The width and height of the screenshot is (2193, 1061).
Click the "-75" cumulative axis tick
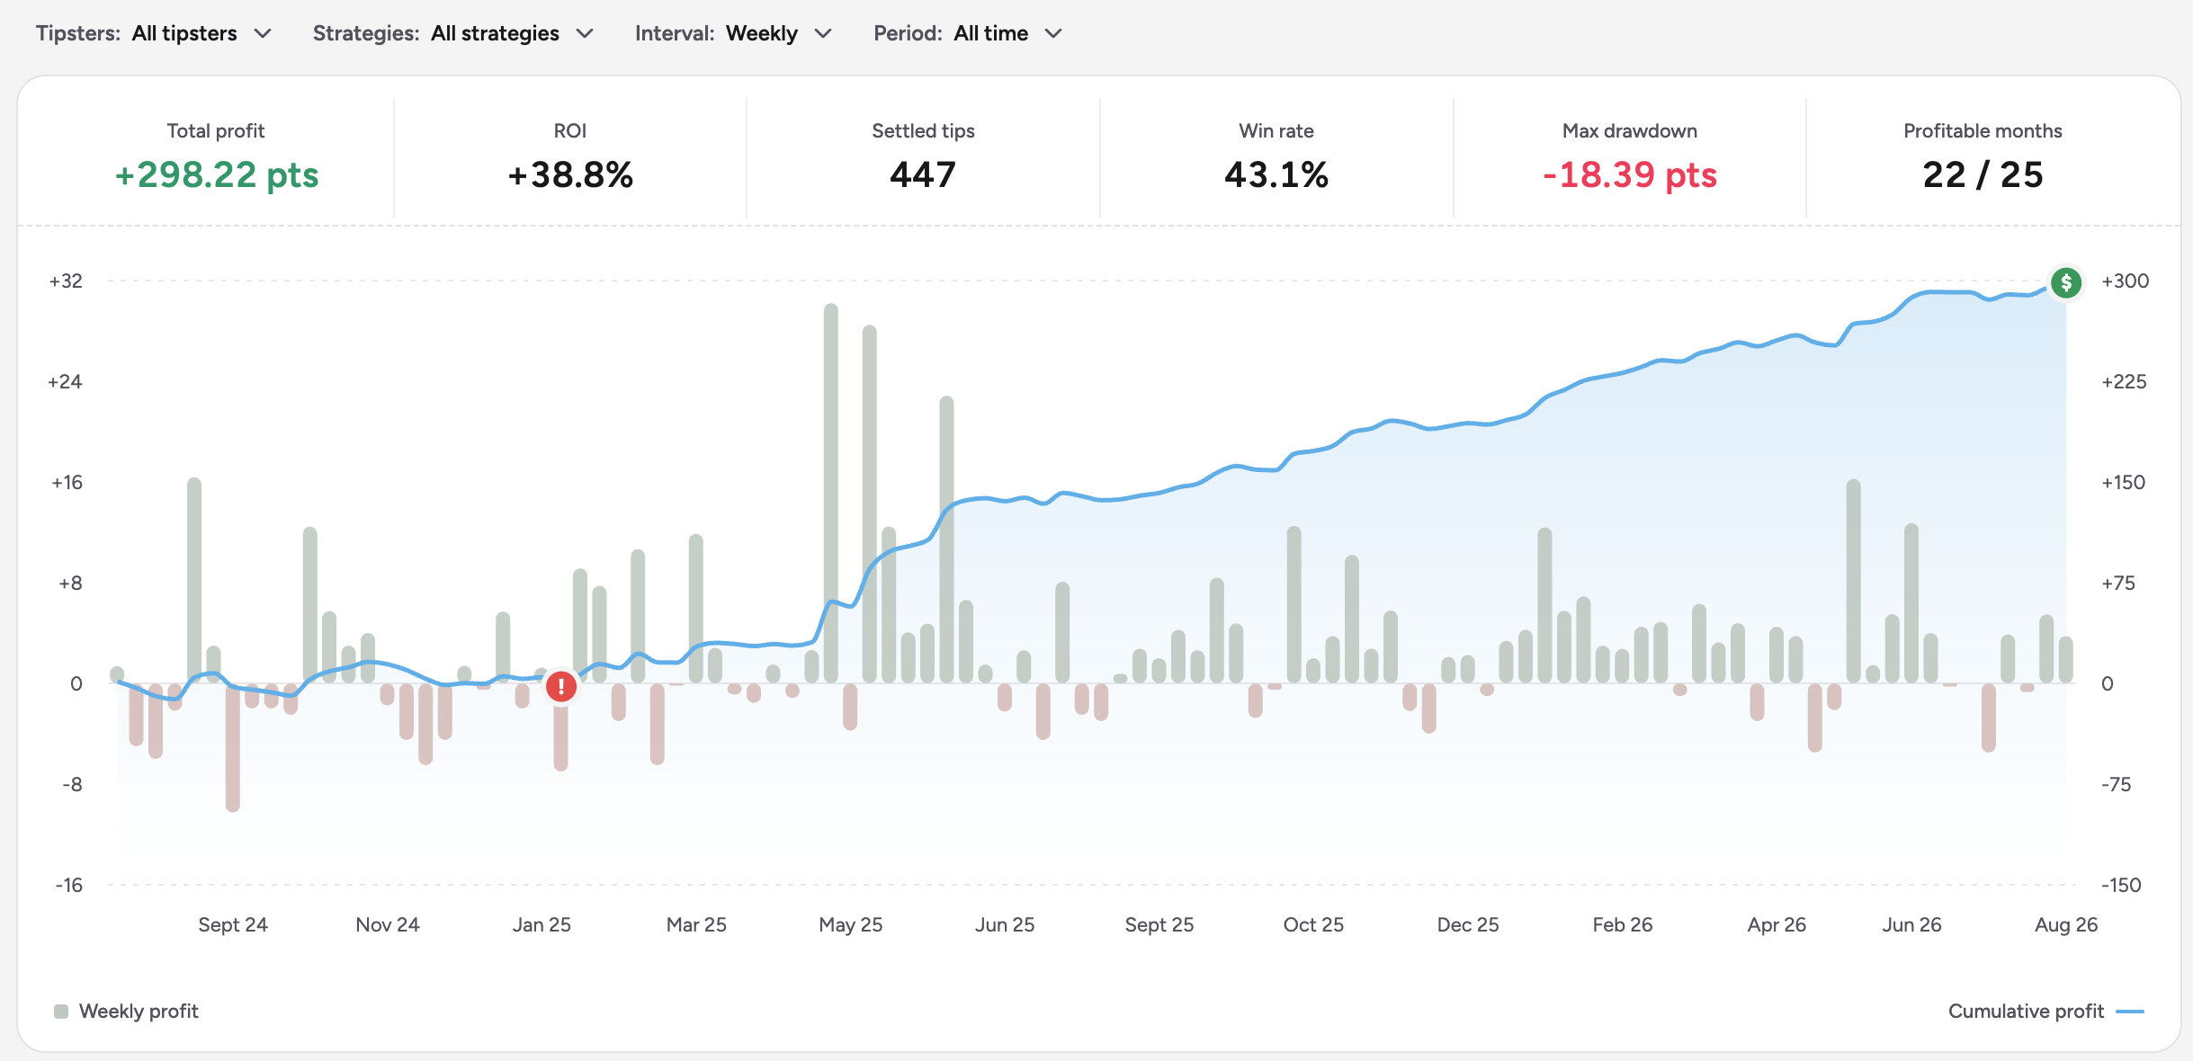pos(2117,784)
